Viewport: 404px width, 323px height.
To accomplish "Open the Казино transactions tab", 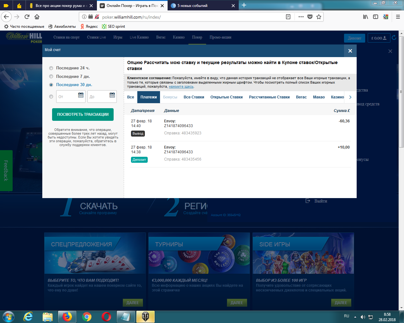I will point(337,97).
